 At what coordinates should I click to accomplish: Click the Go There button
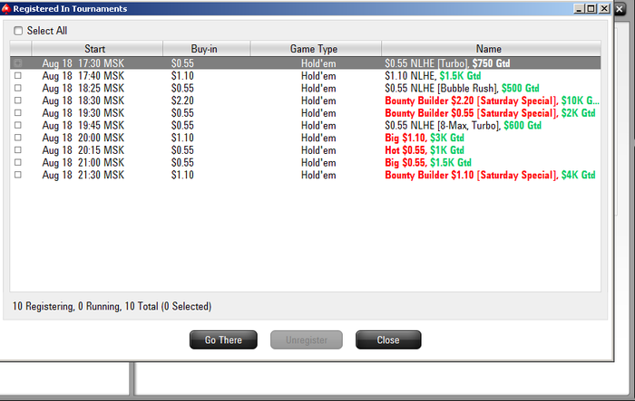(x=223, y=340)
